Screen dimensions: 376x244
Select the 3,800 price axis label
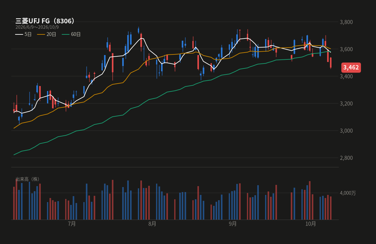(347, 22)
